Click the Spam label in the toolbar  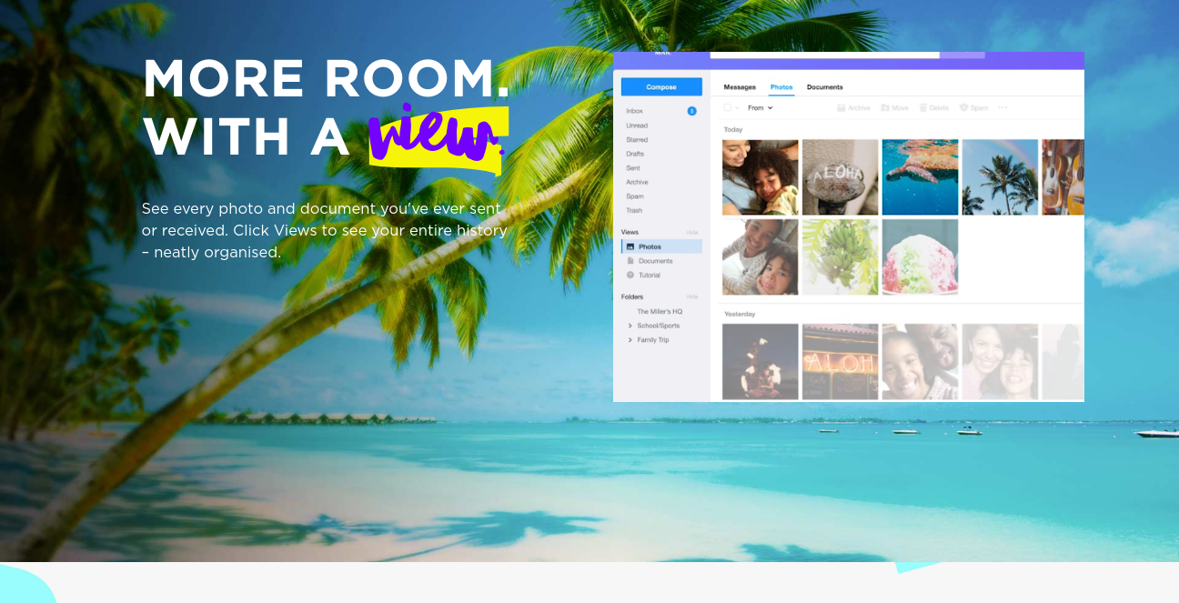[x=979, y=107]
